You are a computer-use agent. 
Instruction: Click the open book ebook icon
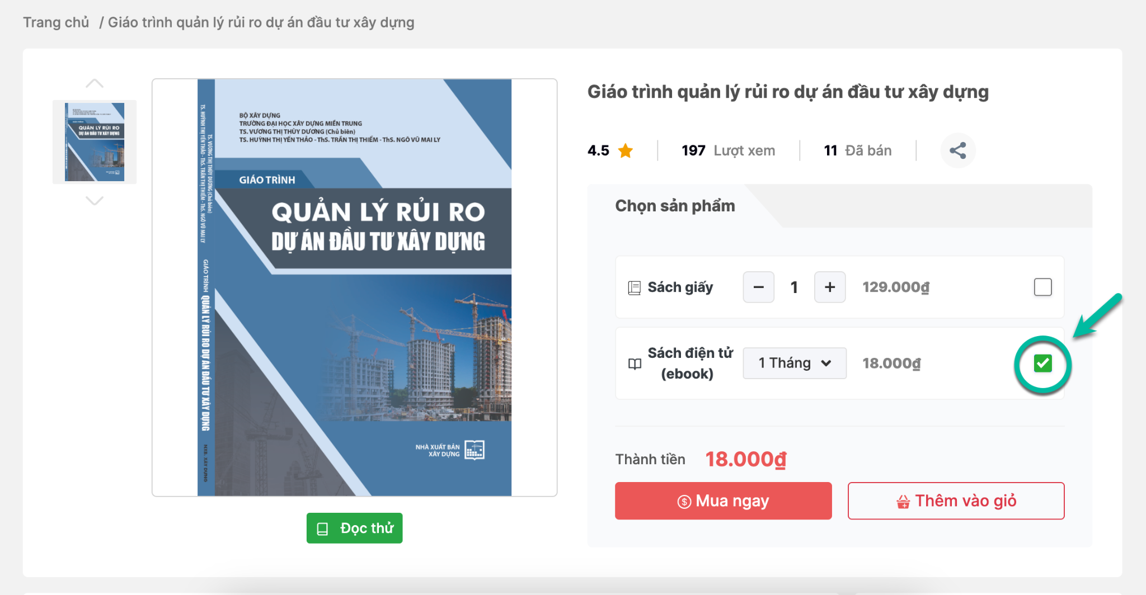[635, 364]
